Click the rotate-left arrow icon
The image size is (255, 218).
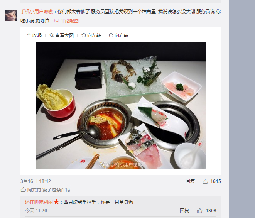pos(84,35)
